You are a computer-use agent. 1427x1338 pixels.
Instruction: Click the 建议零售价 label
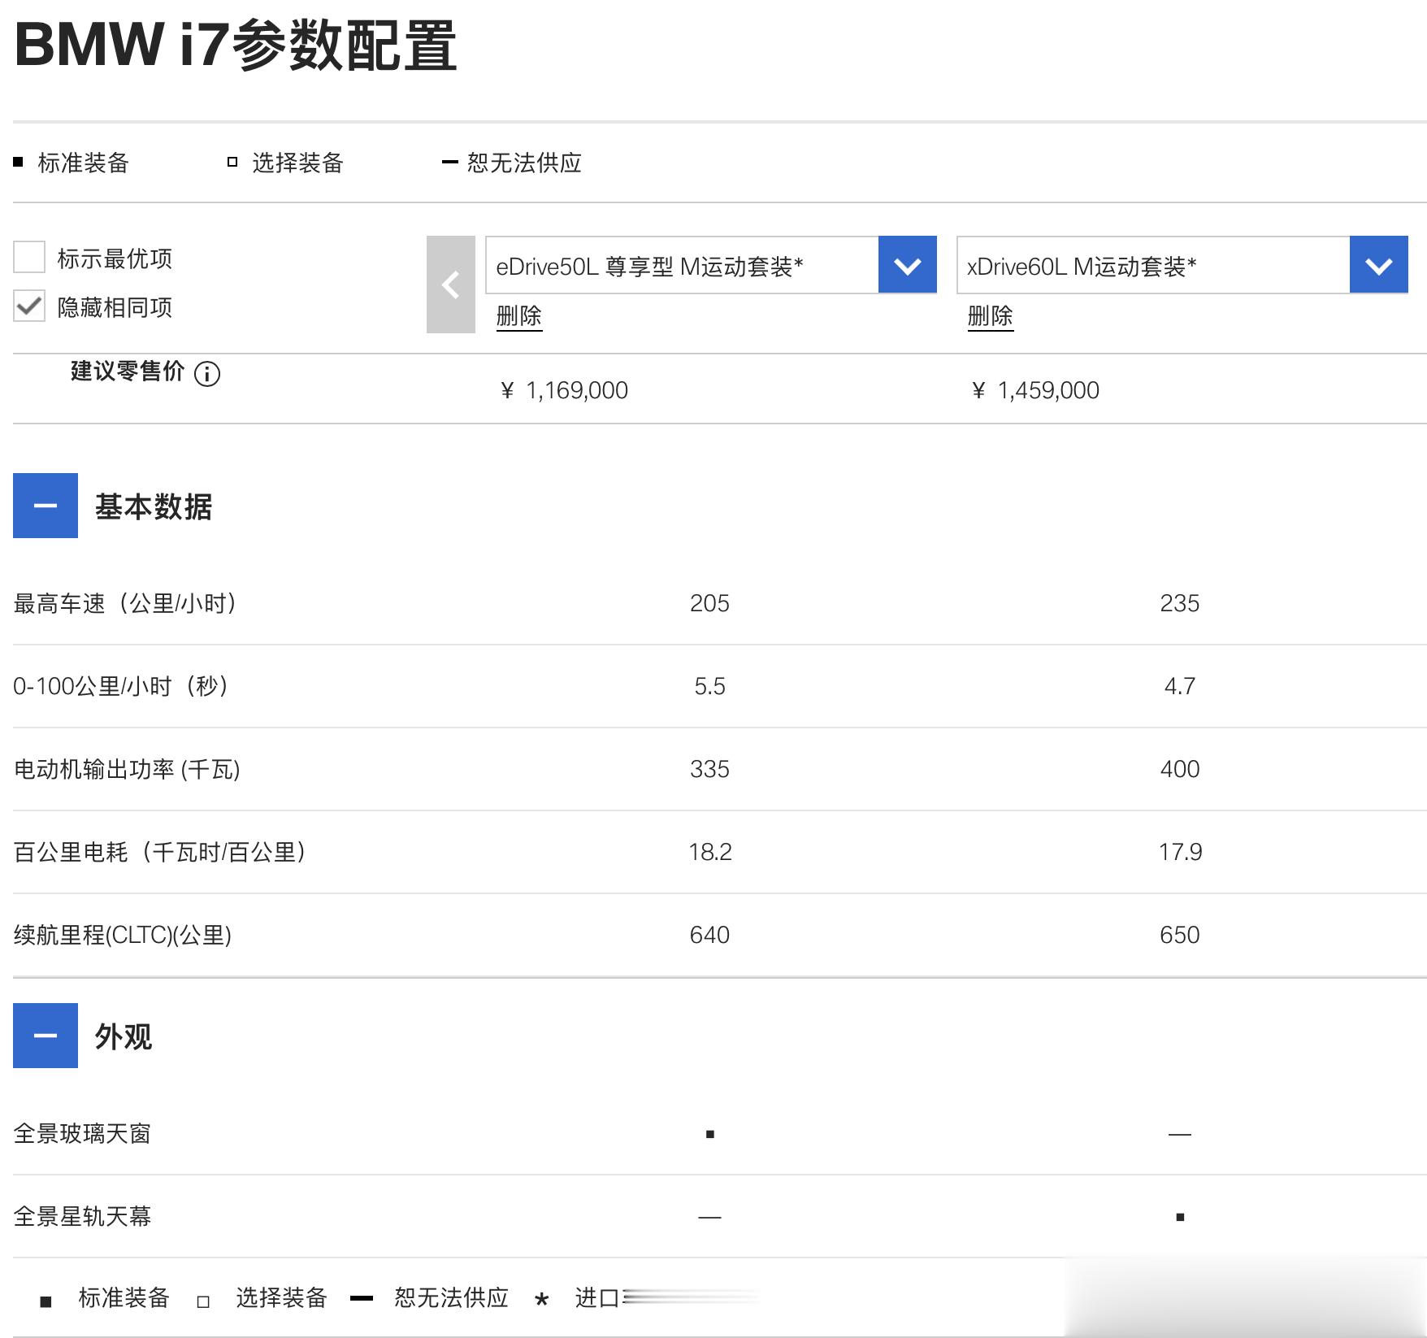coord(128,371)
